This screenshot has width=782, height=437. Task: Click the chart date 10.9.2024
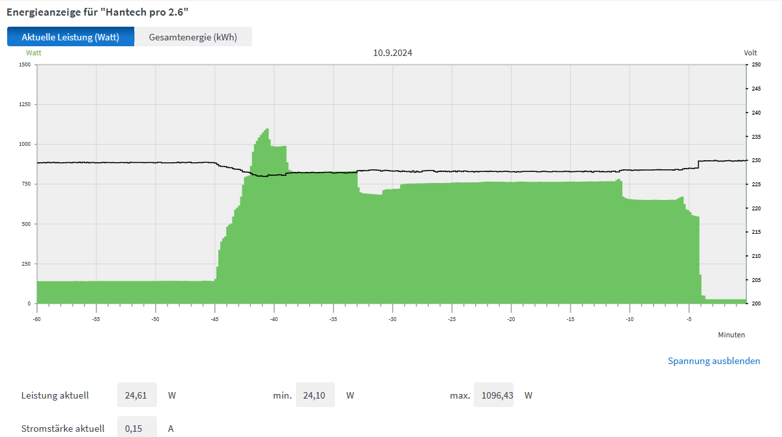[392, 53]
